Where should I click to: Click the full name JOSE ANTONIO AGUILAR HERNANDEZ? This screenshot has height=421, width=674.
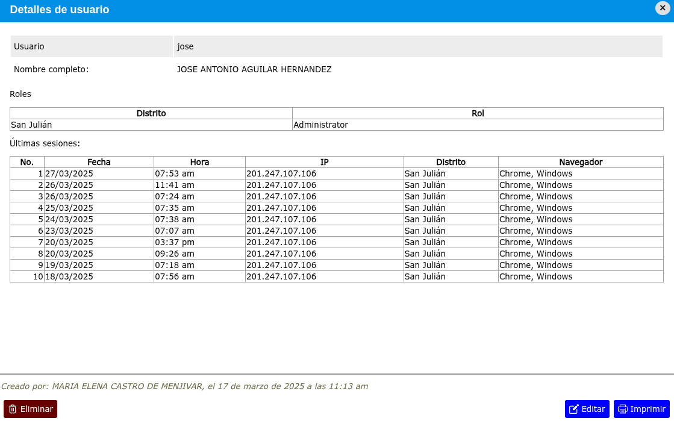254,69
